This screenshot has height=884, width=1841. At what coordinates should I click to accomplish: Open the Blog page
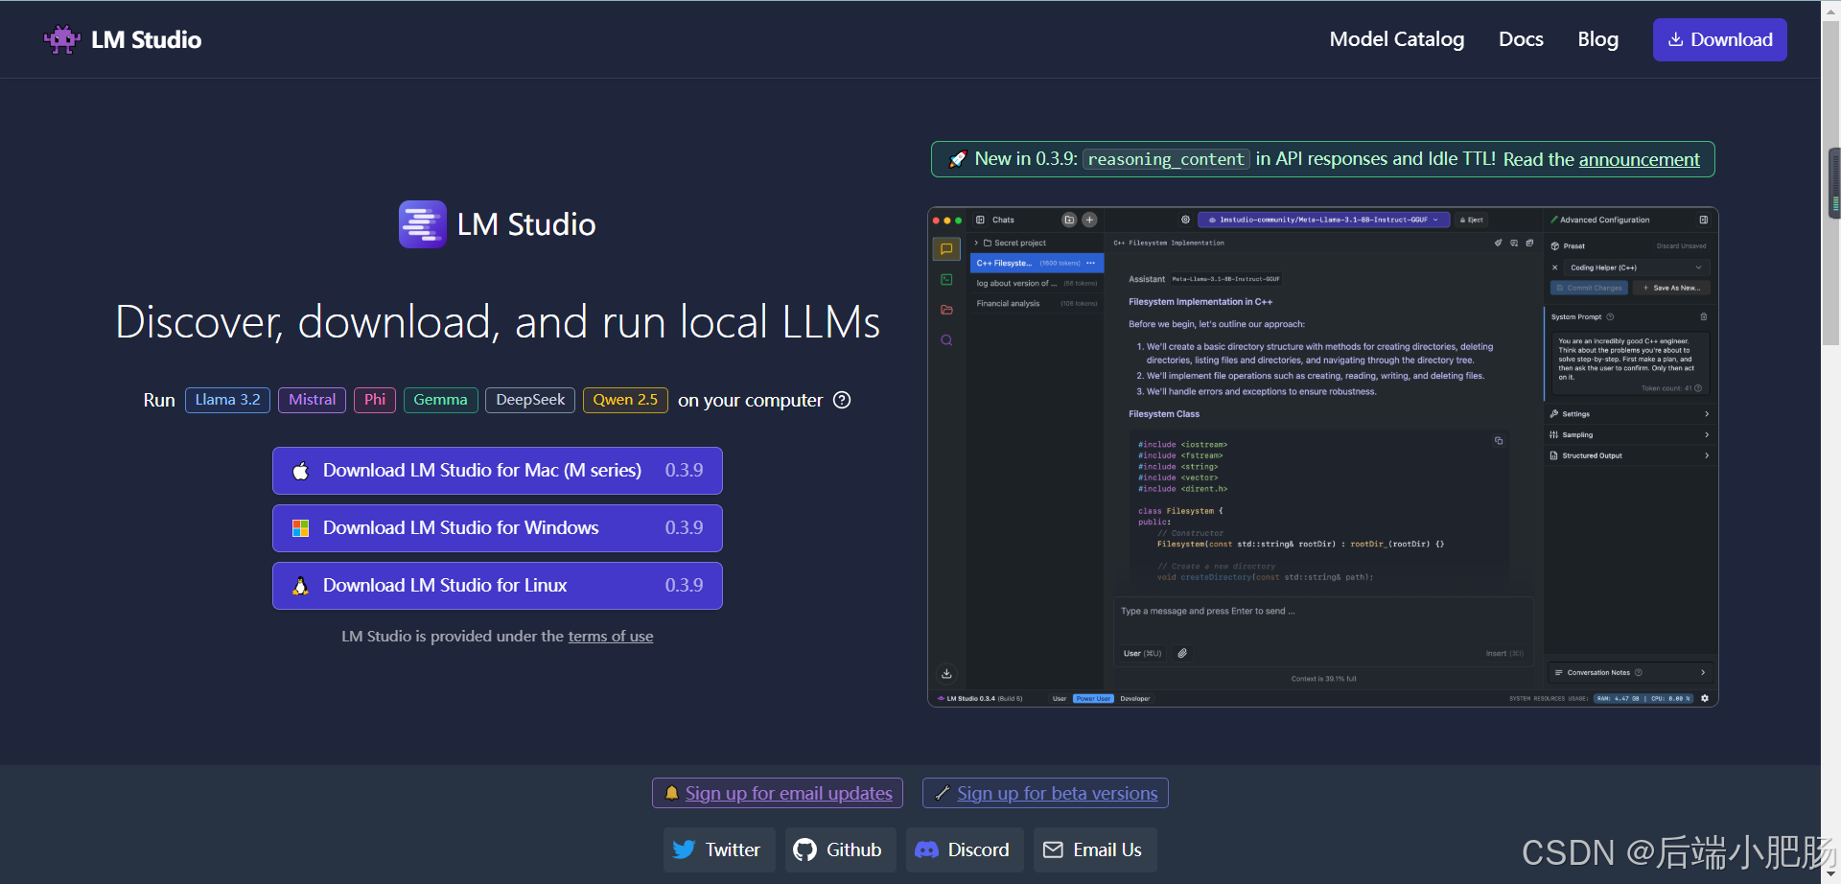1597,39
